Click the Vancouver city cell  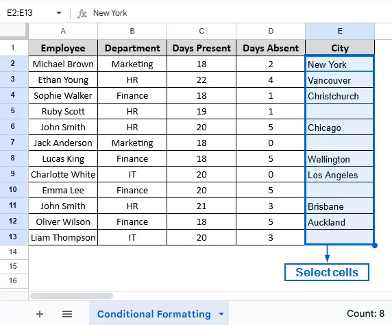(x=339, y=80)
